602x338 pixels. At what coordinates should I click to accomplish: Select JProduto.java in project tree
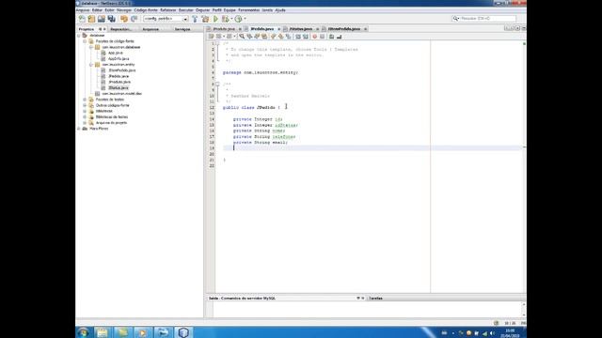(x=119, y=82)
